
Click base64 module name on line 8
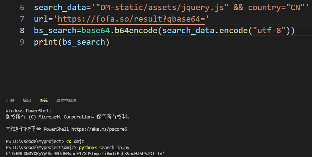click(x=95, y=31)
